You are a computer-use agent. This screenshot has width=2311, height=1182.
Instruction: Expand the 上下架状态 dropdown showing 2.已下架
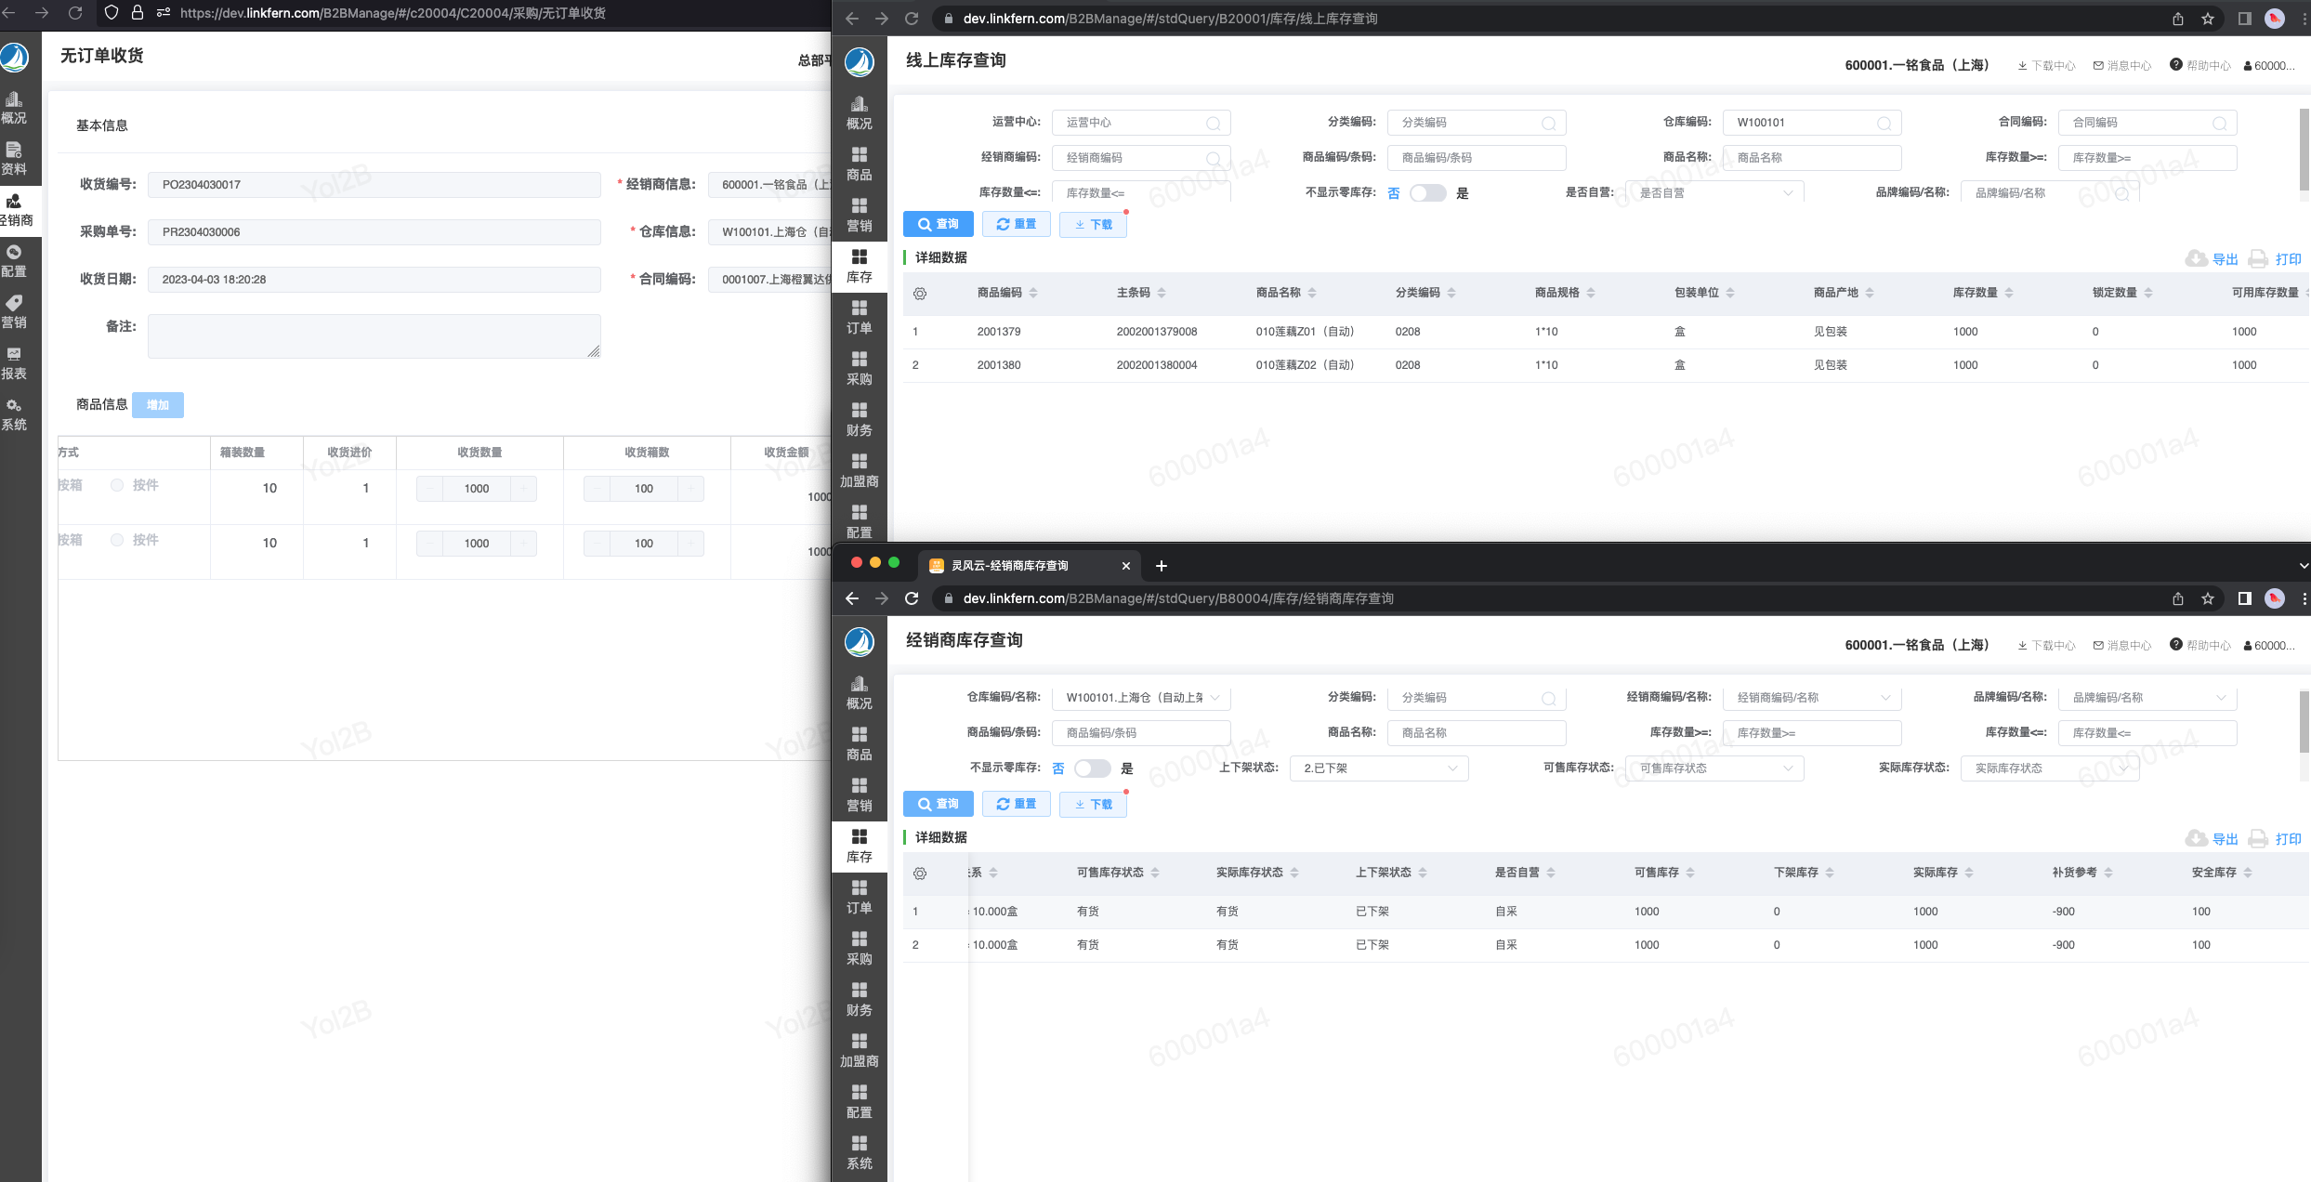1379,768
